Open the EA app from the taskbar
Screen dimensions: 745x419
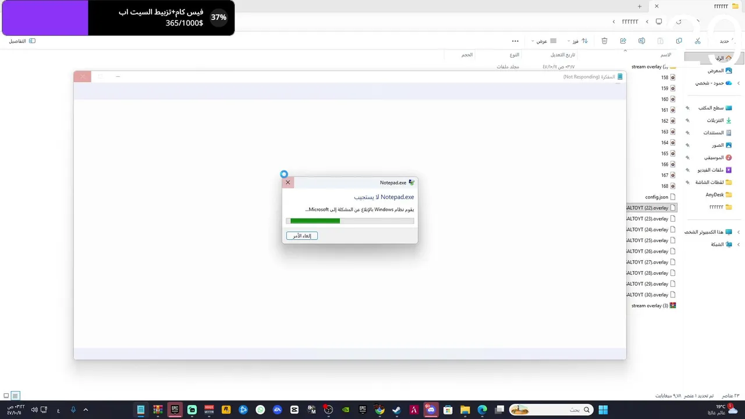[277, 410]
